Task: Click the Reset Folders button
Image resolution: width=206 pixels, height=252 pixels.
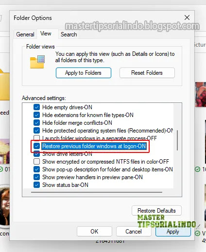Action: click(x=147, y=73)
